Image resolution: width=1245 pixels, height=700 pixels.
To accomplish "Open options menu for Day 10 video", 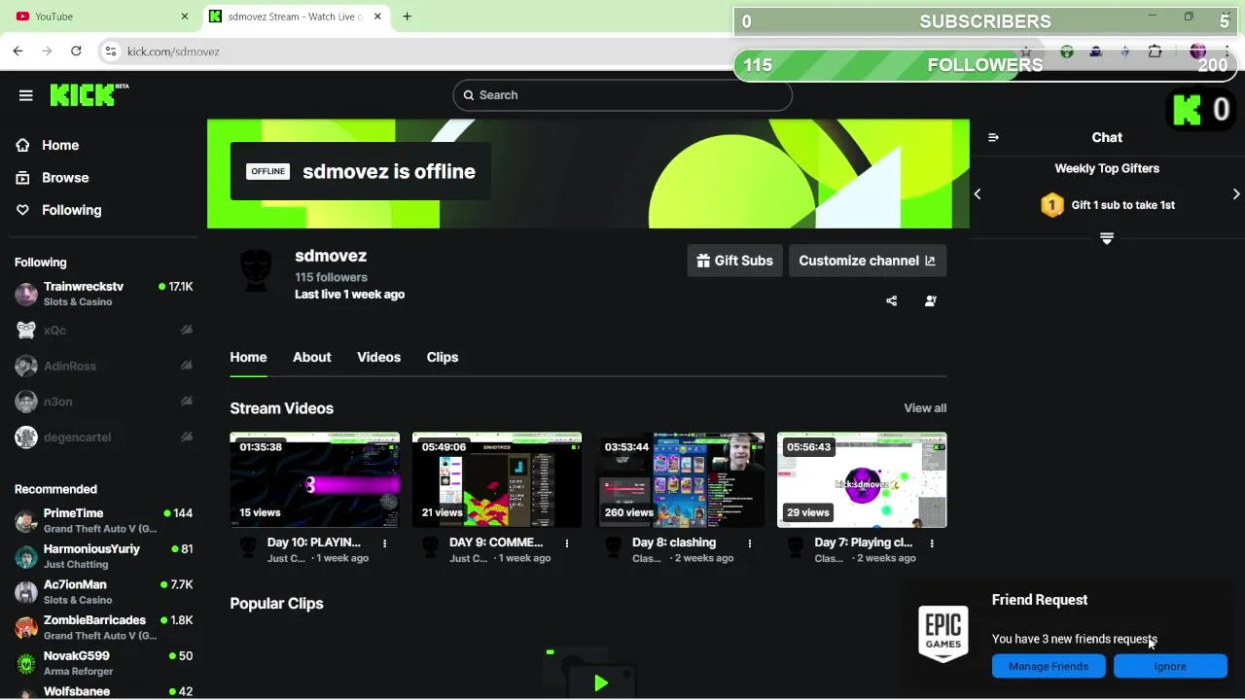I will (x=384, y=543).
